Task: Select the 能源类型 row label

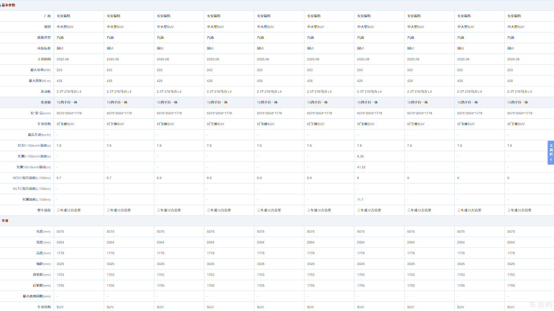Action: click(x=44, y=38)
